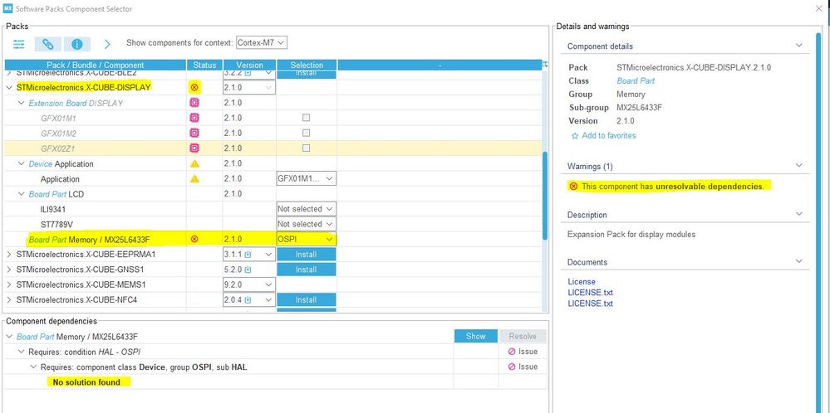Toggle the link chain icon button

48,44
